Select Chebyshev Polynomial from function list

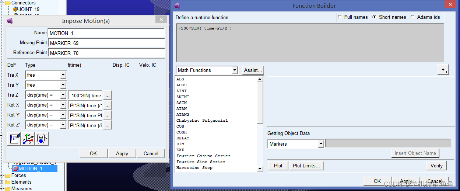(x=202, y=121)
